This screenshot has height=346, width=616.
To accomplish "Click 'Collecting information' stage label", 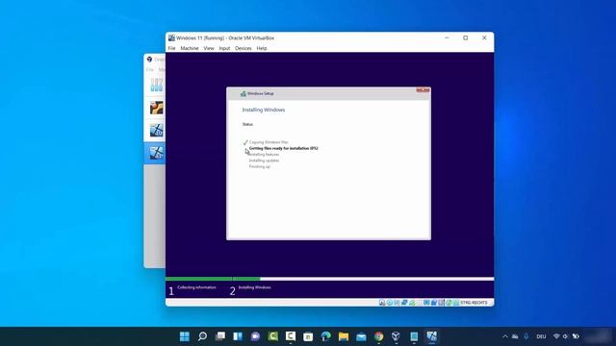I will (196, 287).
